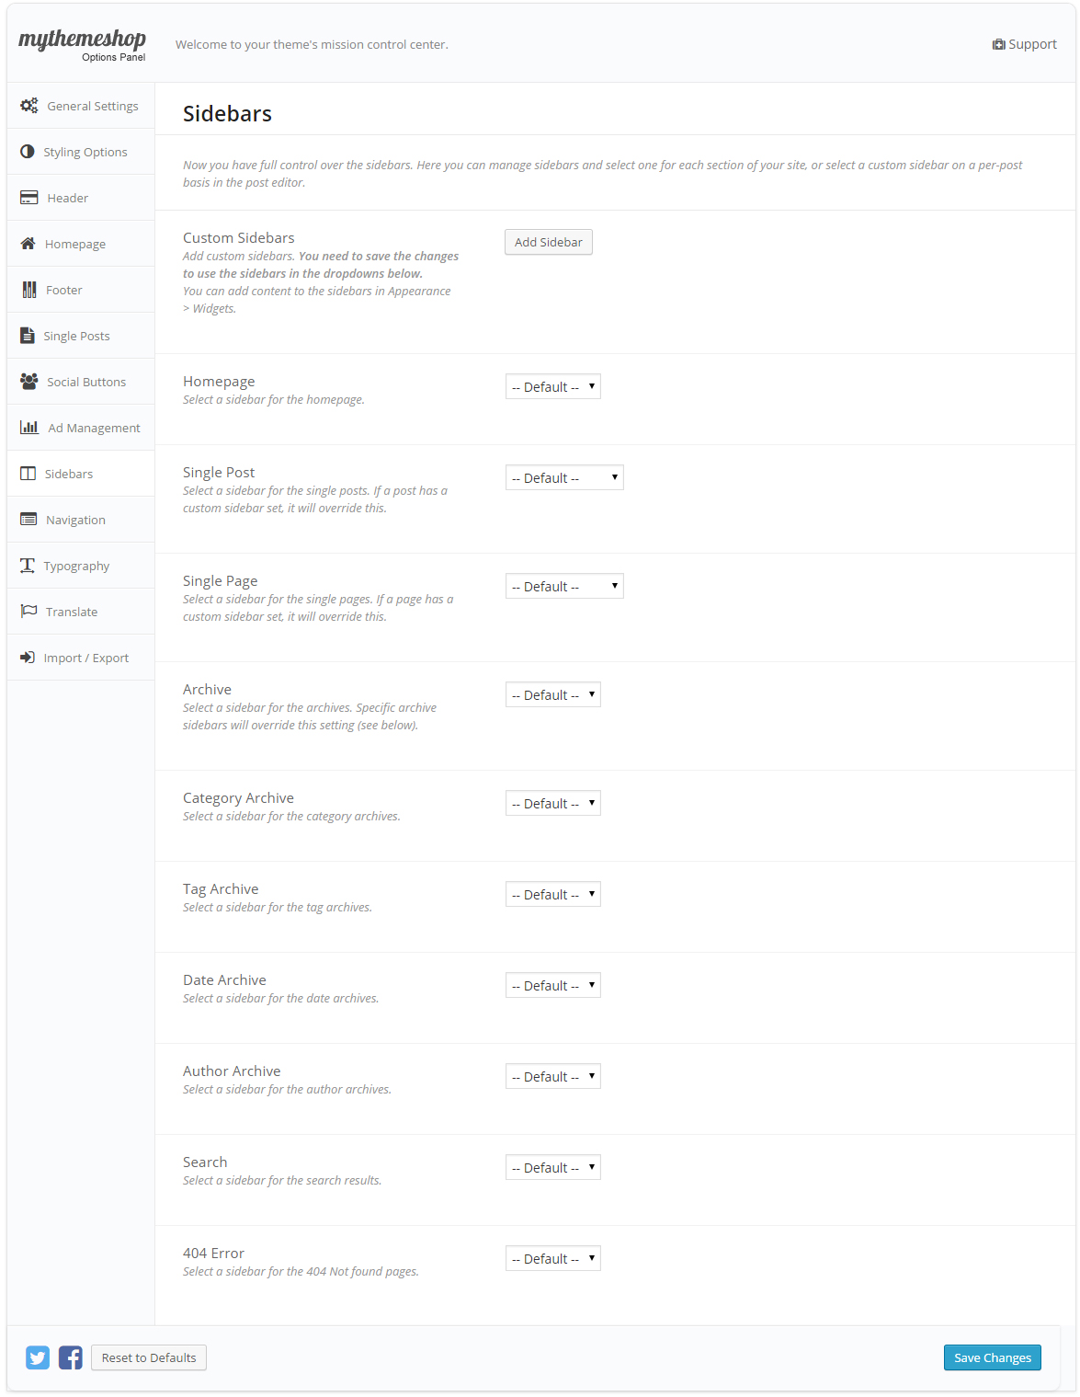The image size is (1080, 1397).
Task: Click the General Settings gears icon
Action: [29, 106]
